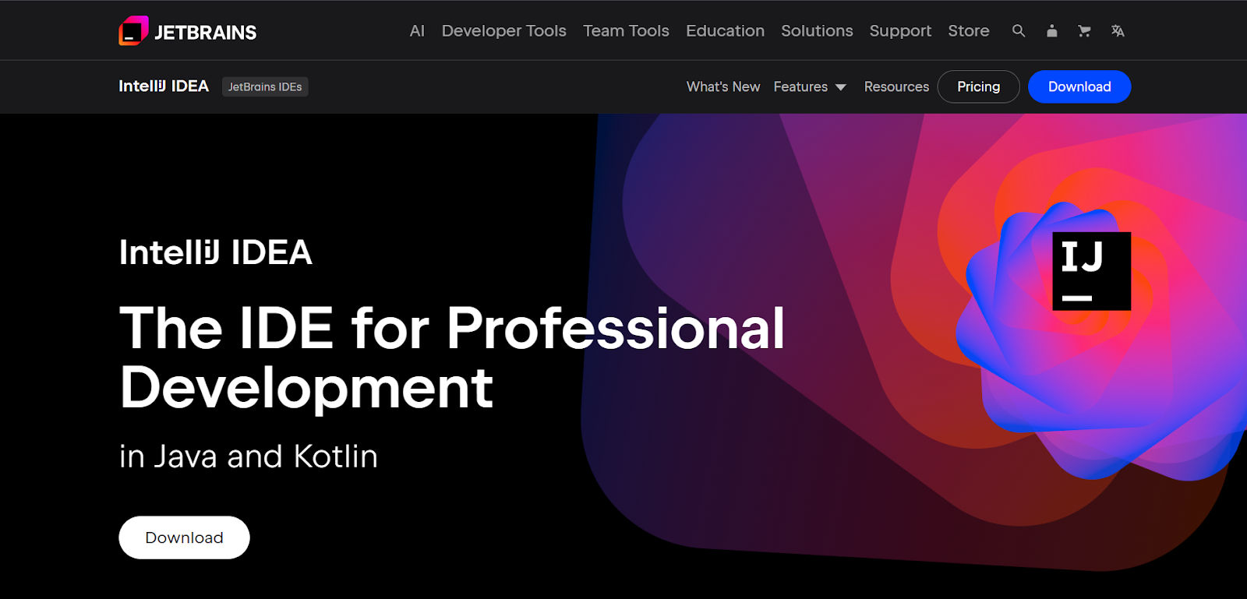This screenshot has height=599, width=1247.
Task: Click the large IntelliJ IDEA hero title
Action: pyautogui.click(x=215, y=252)
